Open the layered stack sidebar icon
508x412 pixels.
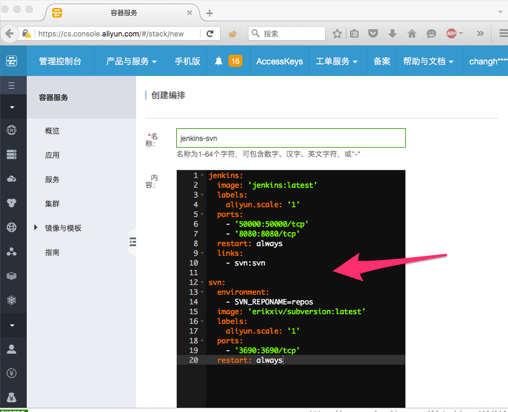click(12, 276)
